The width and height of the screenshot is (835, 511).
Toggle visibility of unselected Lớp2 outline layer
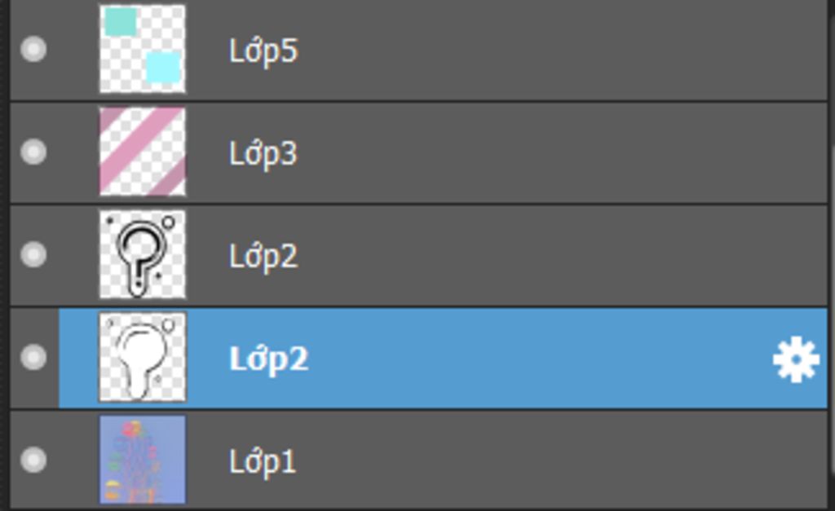(x=33, y=254)
